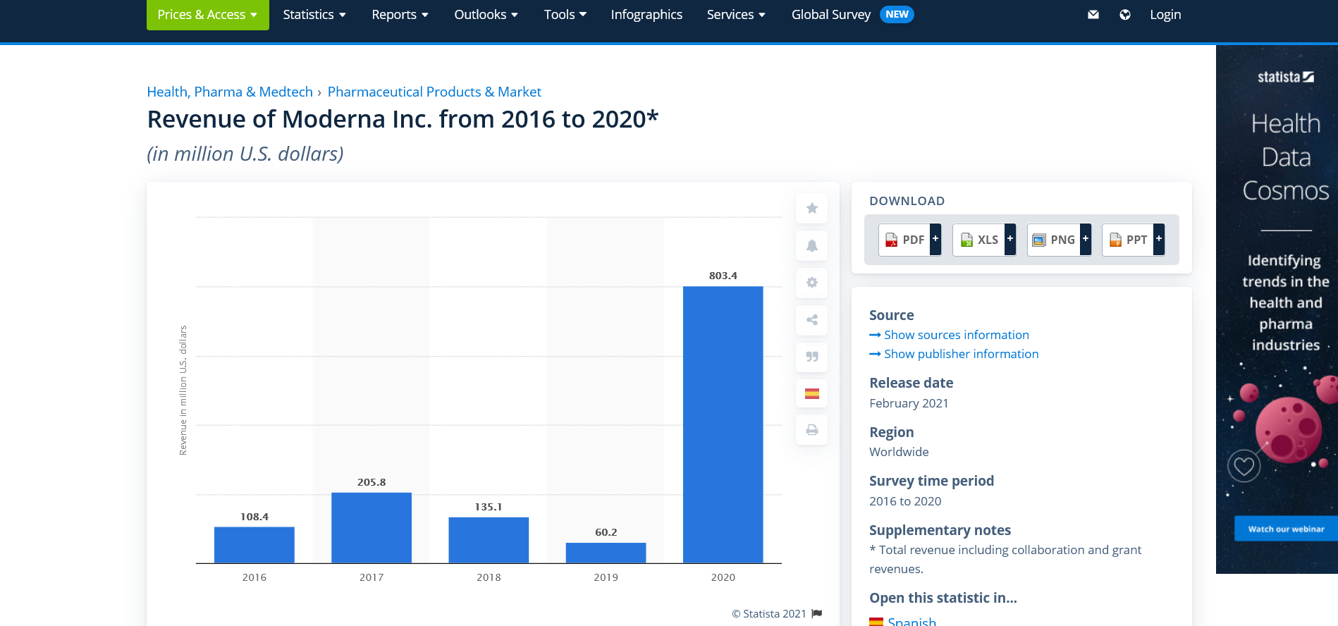Switch statistic language via Spanish flag icon
This screenshot has width=1338, height=626.
pyautogui.click(x=811, y=393)
